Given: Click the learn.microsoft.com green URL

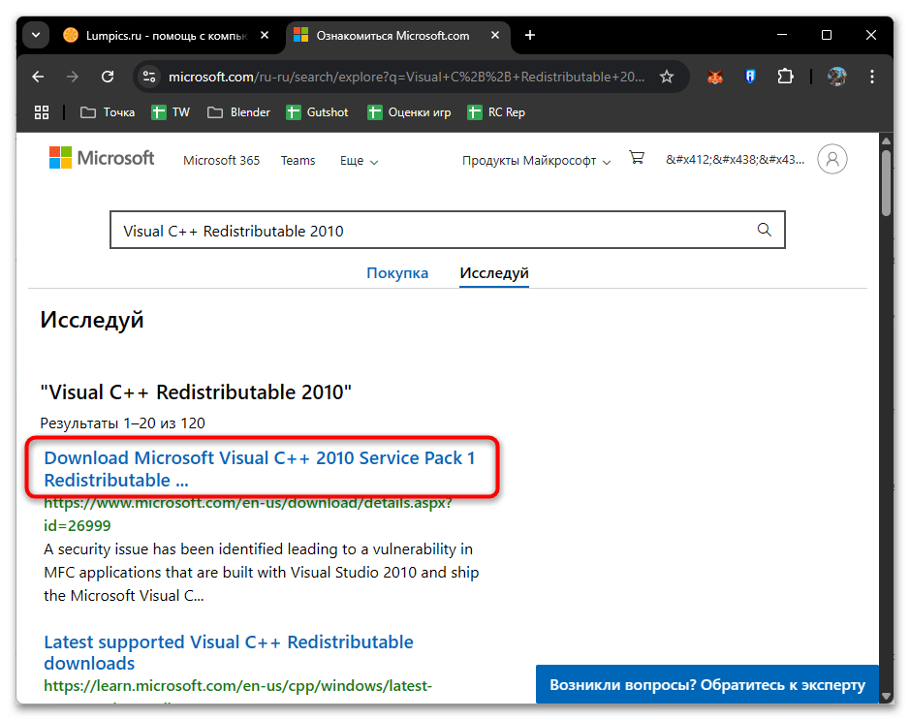Looking at the screenshot, I should click(238, 686).
